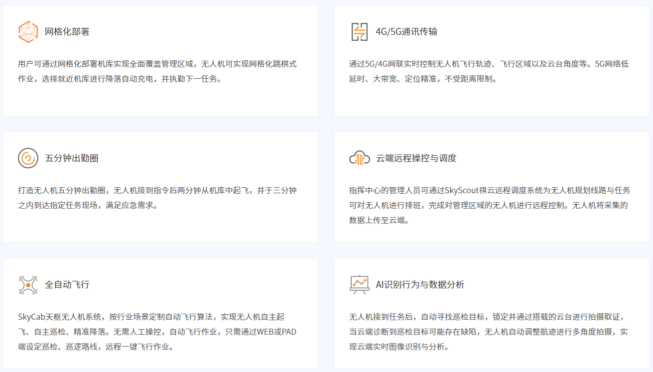Click the 全自动飞行 heading text
Image resolution: width=653 pixels, height=372 pixels.
[x=67, y=285]
